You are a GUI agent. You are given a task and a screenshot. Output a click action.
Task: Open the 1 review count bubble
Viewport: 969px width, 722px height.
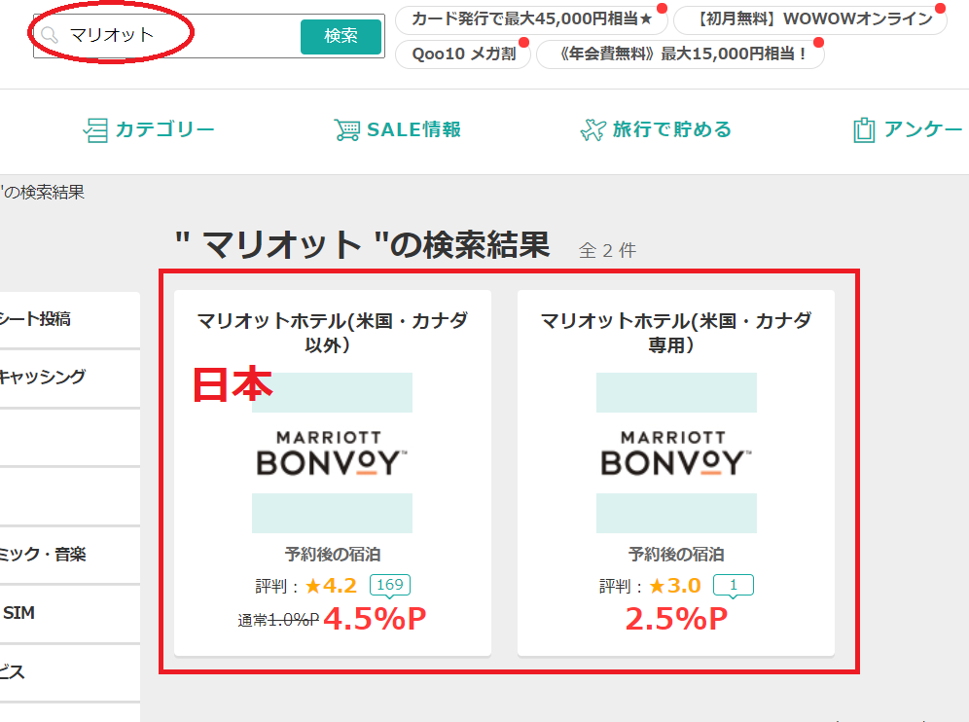[x=733, y=586]
